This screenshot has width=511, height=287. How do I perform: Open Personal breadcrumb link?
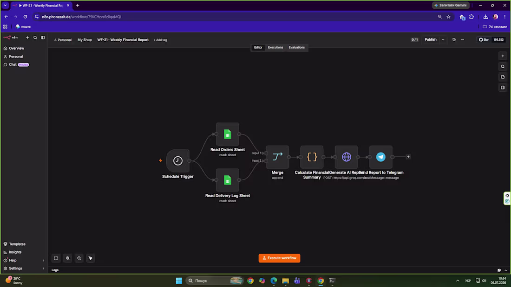point(63,40)
